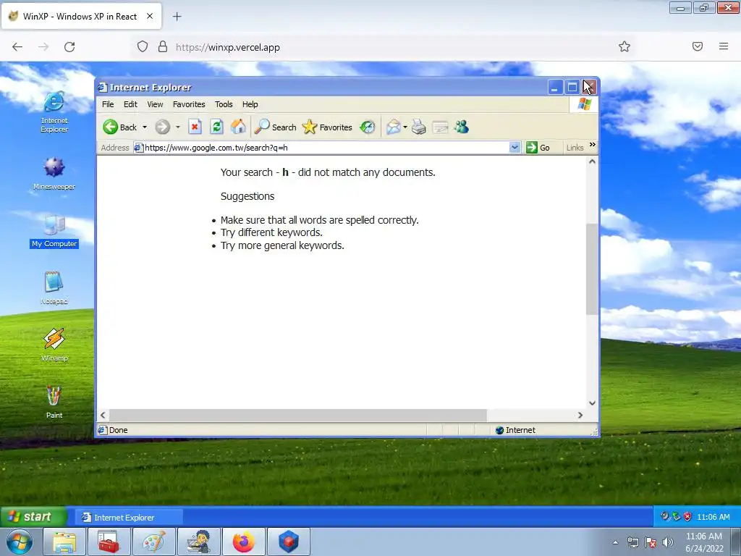
Task: Click the Messenger people icon in IE toolbar
Action: (461, 127)
